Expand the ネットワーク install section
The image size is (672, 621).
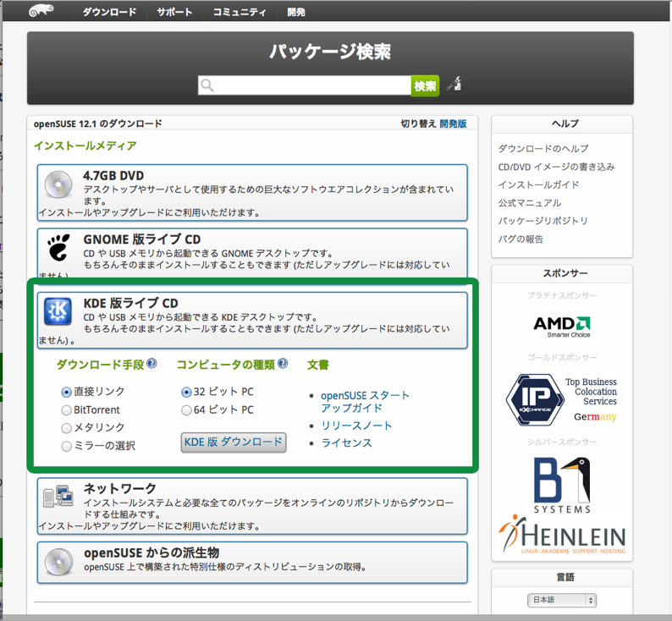(x=252, y=506)
